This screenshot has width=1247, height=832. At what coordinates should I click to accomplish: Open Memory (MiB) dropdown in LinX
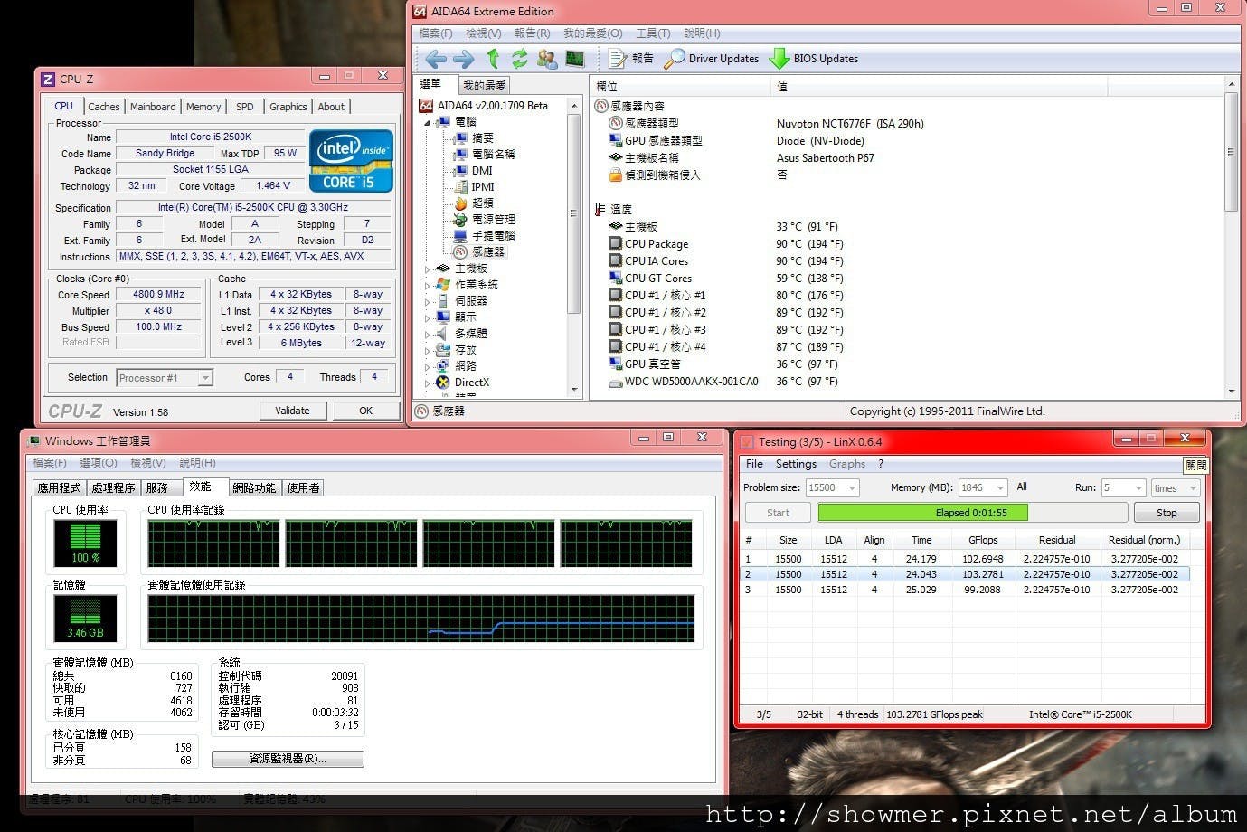[982, 487]
